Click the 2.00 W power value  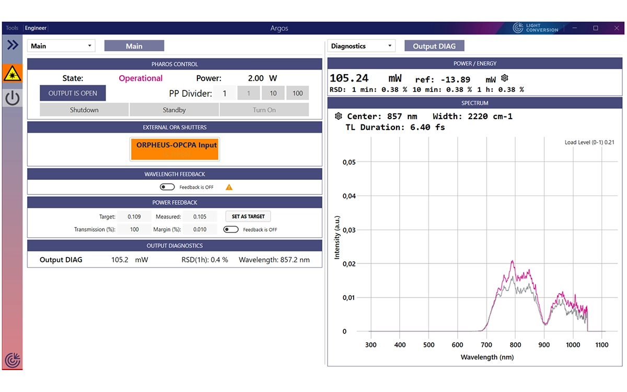[262, 78]
